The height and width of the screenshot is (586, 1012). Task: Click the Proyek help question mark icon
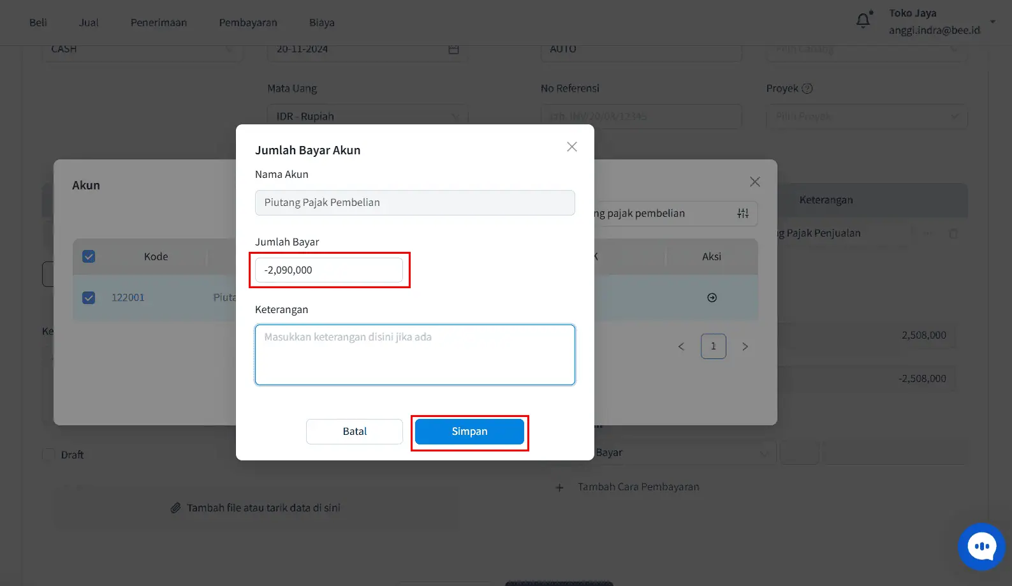tap(807, 89)
